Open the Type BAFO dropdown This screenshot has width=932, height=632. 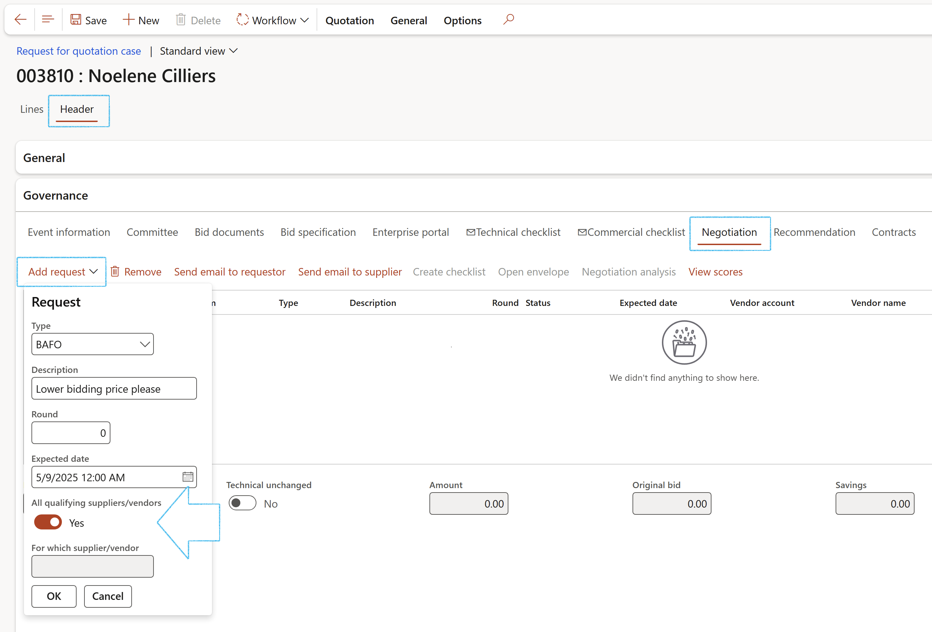93,344
